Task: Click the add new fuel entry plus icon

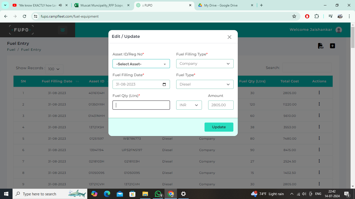Action: pos(332,46)
